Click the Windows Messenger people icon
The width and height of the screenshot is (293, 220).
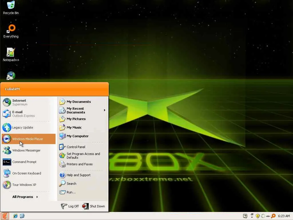click(7, 150)
